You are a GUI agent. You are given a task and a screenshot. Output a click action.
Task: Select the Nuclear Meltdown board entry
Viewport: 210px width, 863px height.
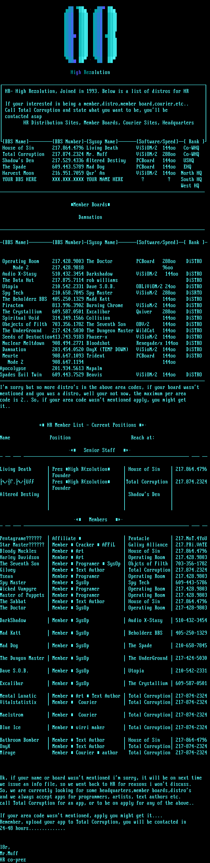point(23,343)
